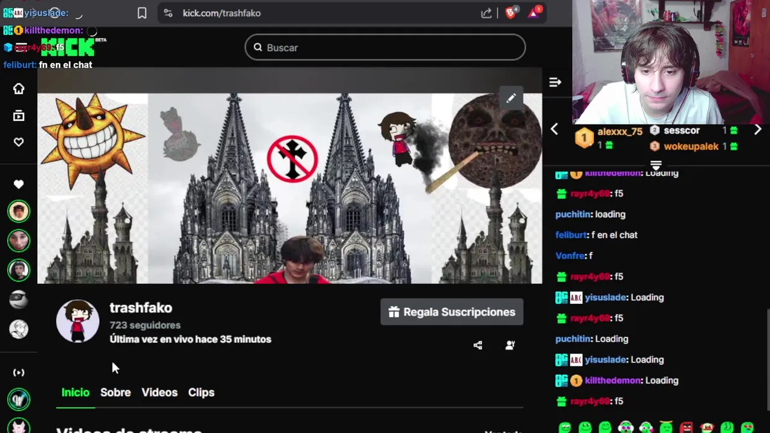Open the second followed channel avatar in sidebar
The image size is (770, 433).
coord(19,241)
